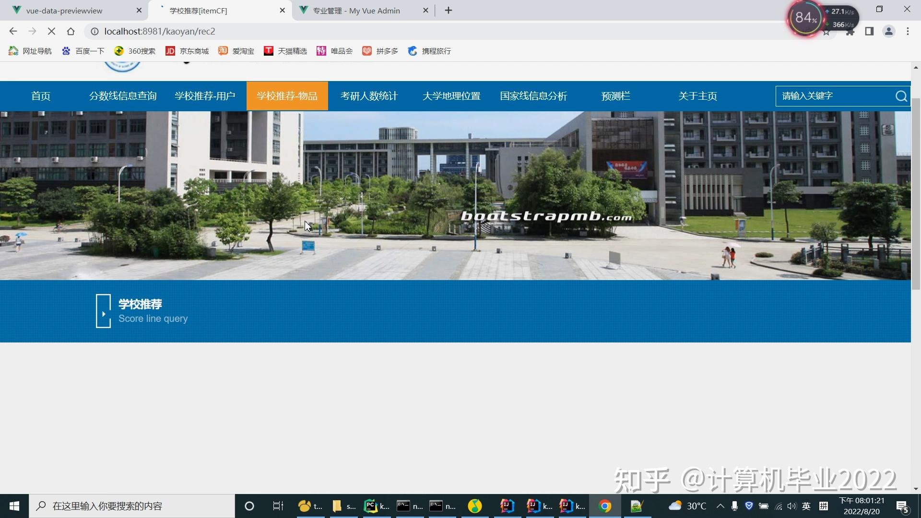Select 考研人数统计 in navigation bar
This screenshot has height=518, width=921.
[x=369, y=96]
